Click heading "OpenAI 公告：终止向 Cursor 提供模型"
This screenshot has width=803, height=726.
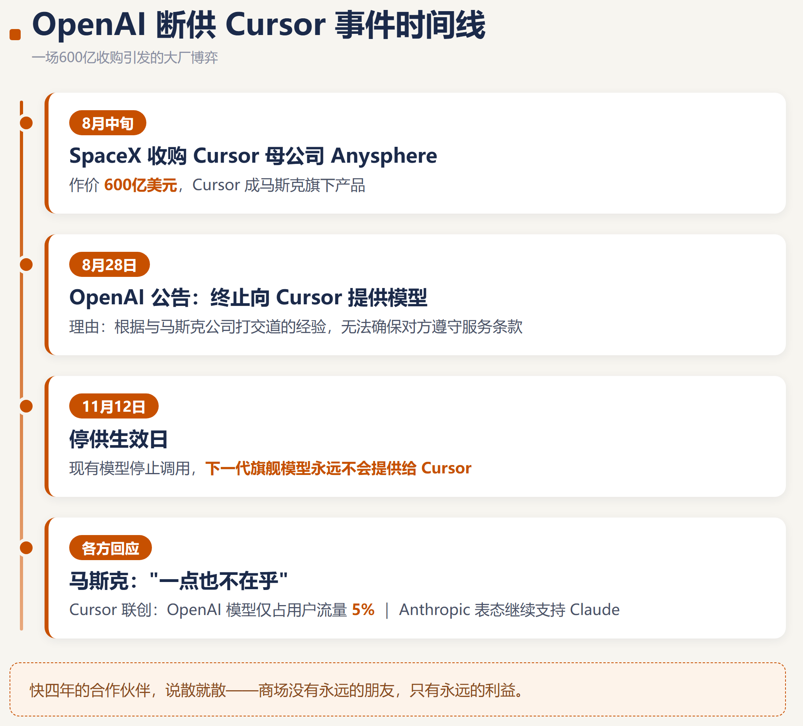pos(248,297)
